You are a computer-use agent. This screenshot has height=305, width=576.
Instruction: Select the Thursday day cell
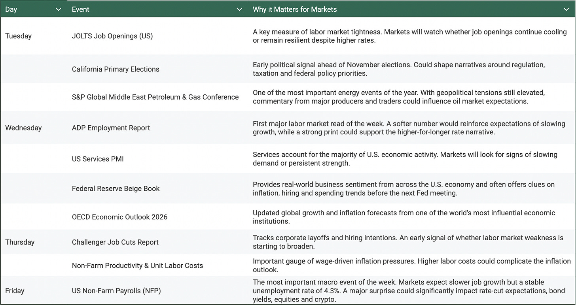[x=20, y=242]
